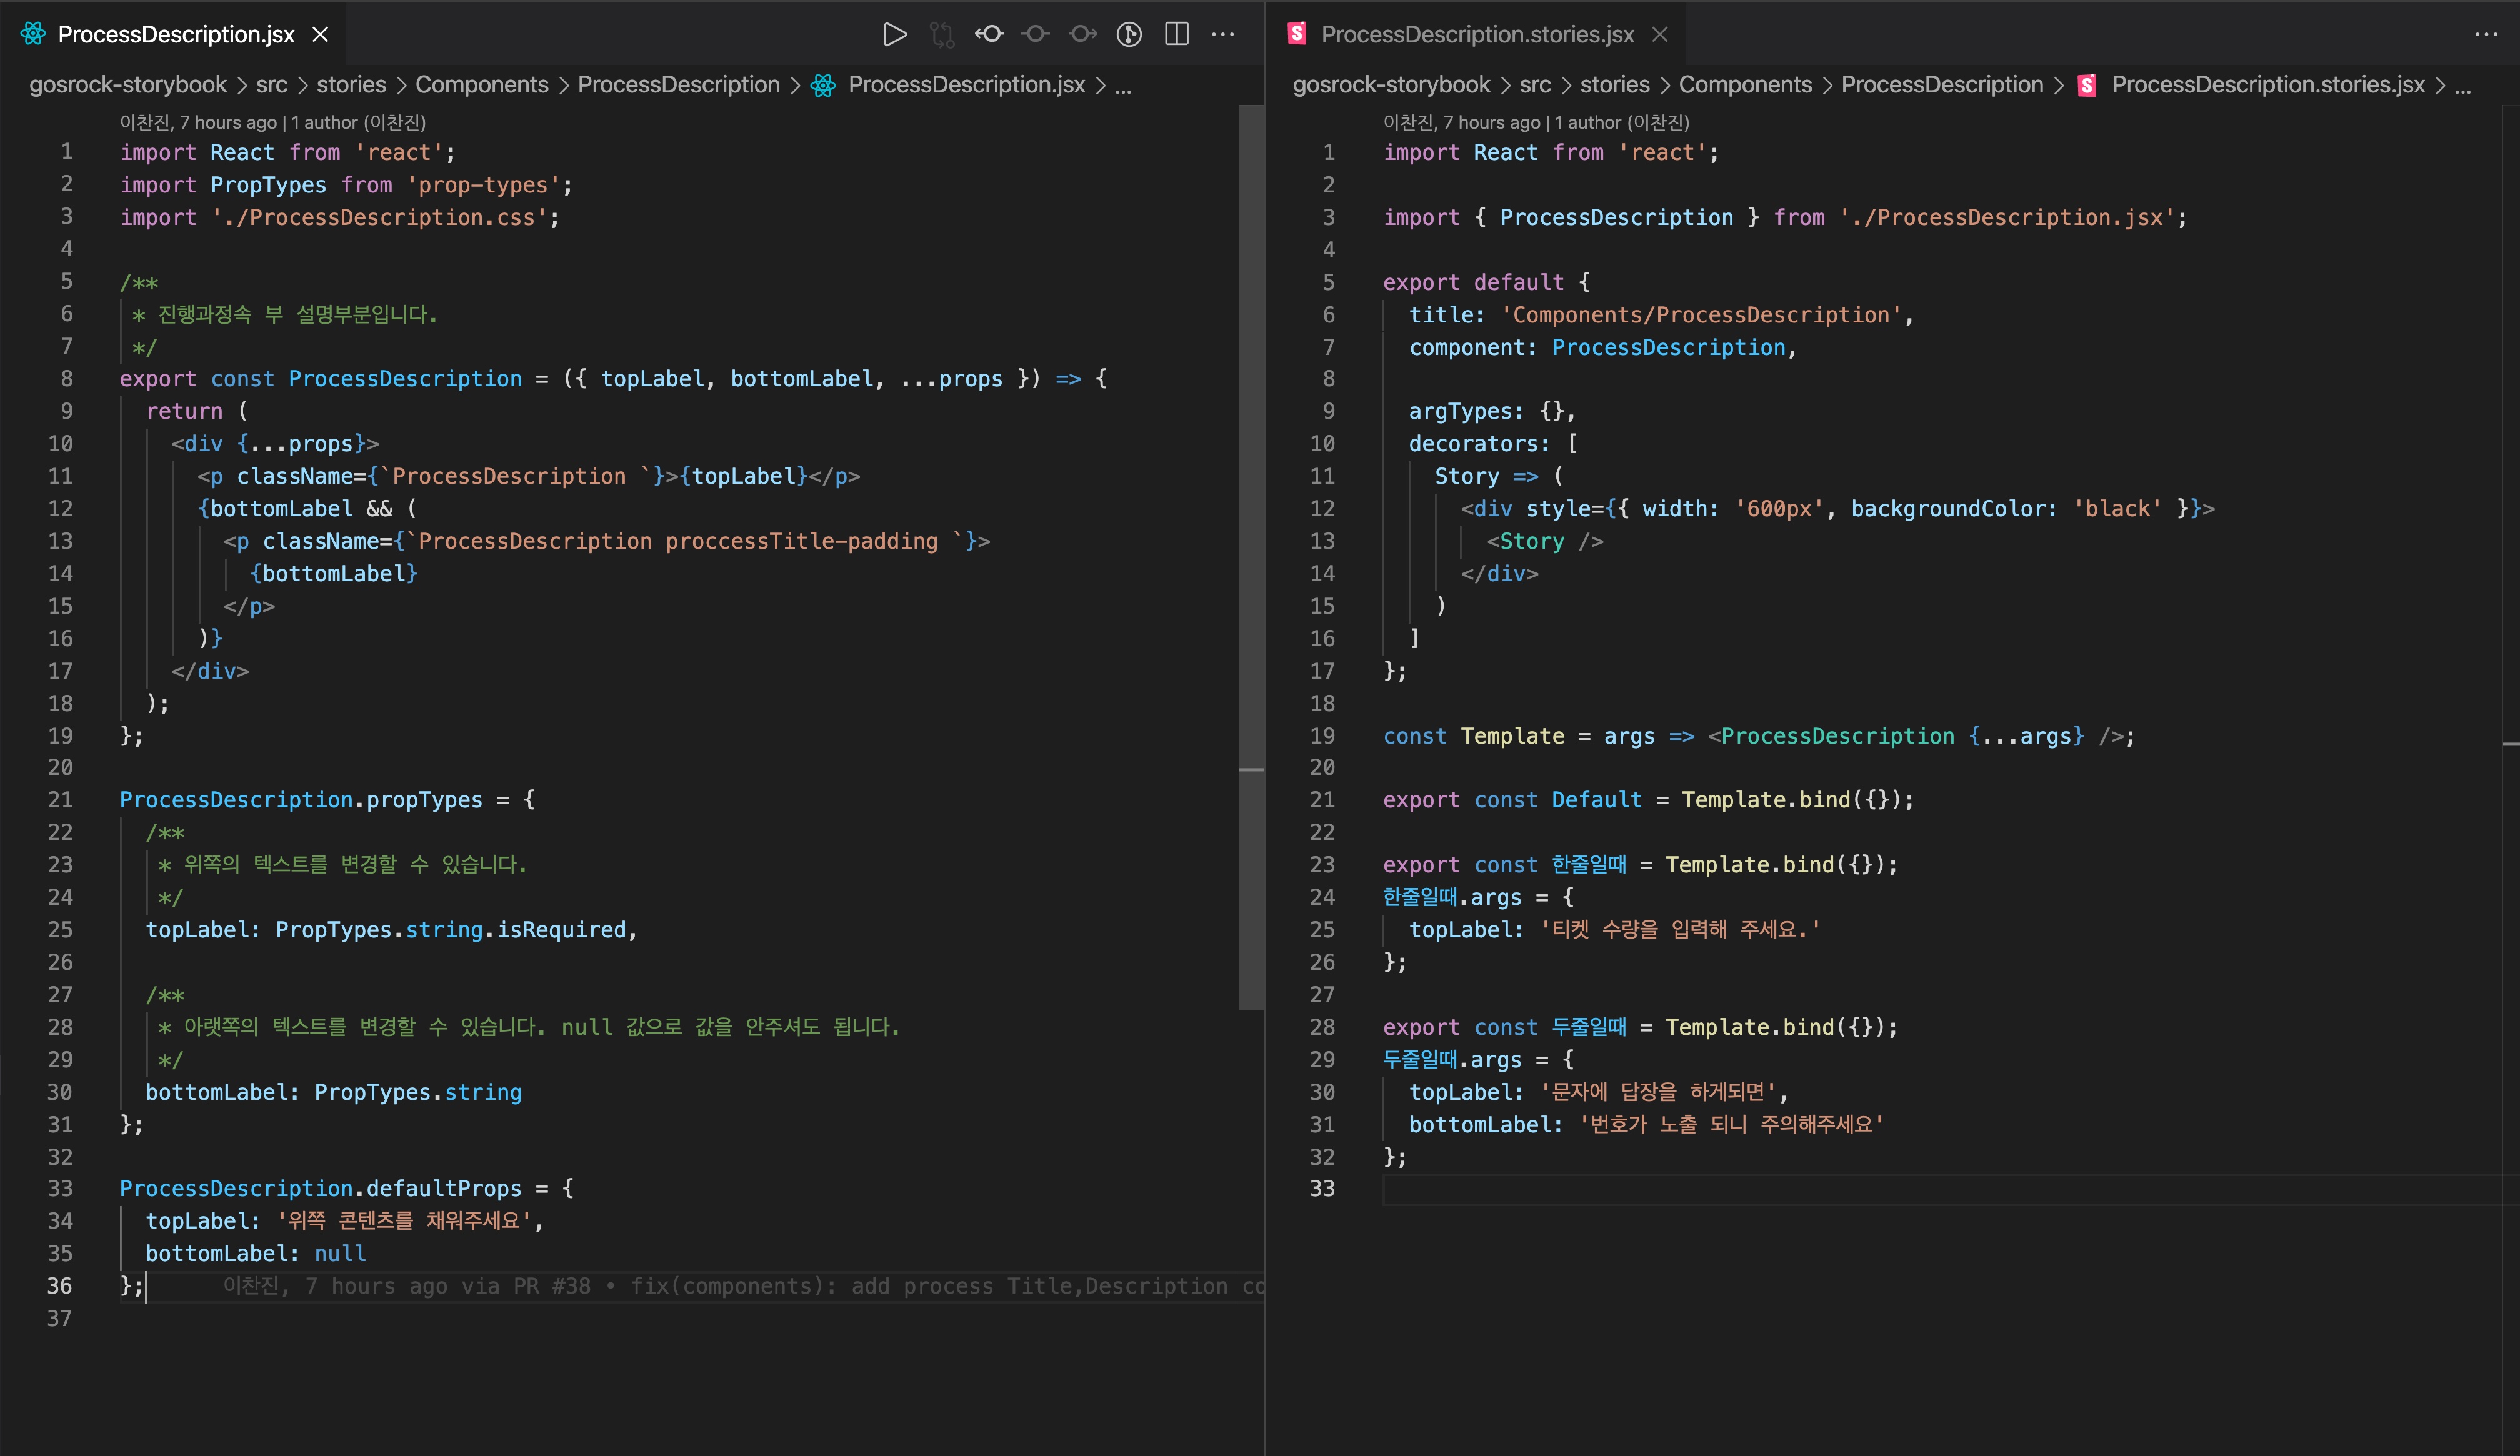Open more actions menu in left editor
This screenshot has width=2520, height=1456.
[1223, 35]
